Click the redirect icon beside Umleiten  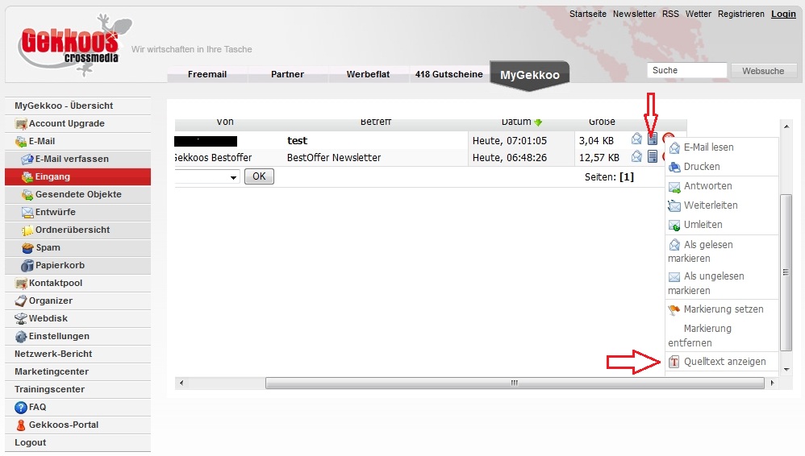[674, 225]
